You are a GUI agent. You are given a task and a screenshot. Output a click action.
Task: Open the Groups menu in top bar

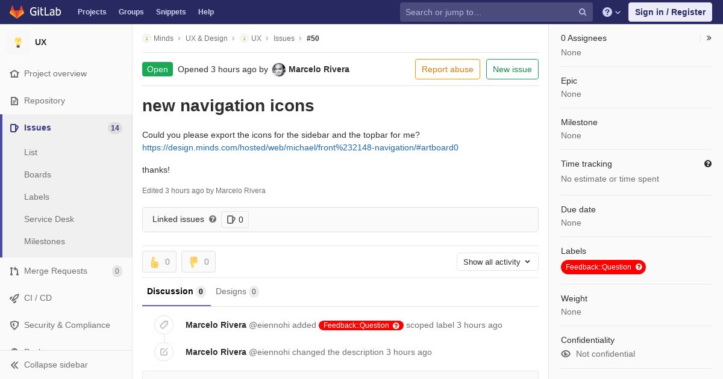pos(131,12)
